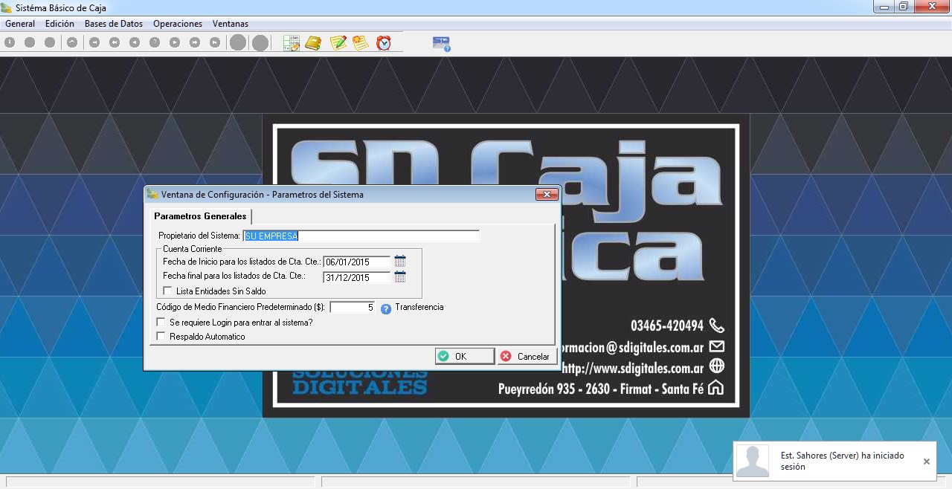Toggle the Respaldo Automatico checkbox
This screenshot has height=489, width=952.
pyautogui.click(x=161, y=337)
